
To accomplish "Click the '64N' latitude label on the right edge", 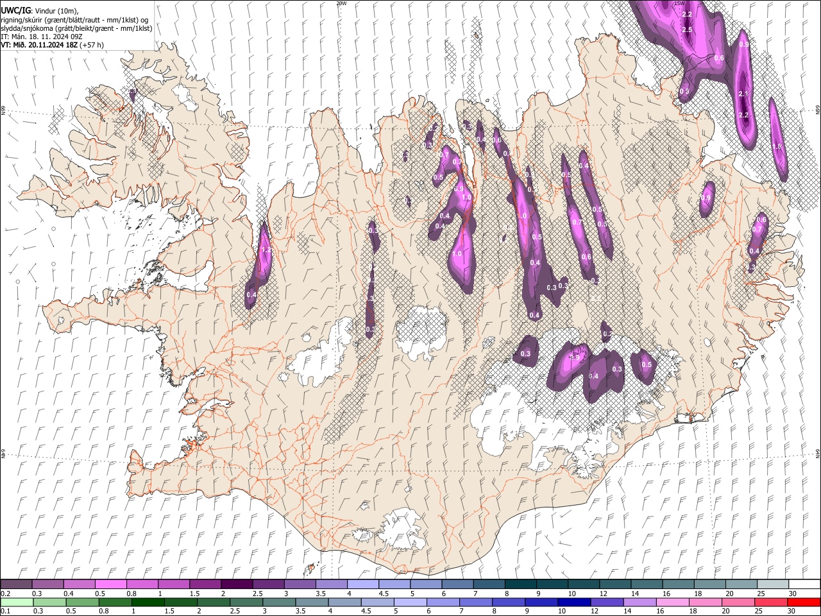I will (x=818, y=453).
